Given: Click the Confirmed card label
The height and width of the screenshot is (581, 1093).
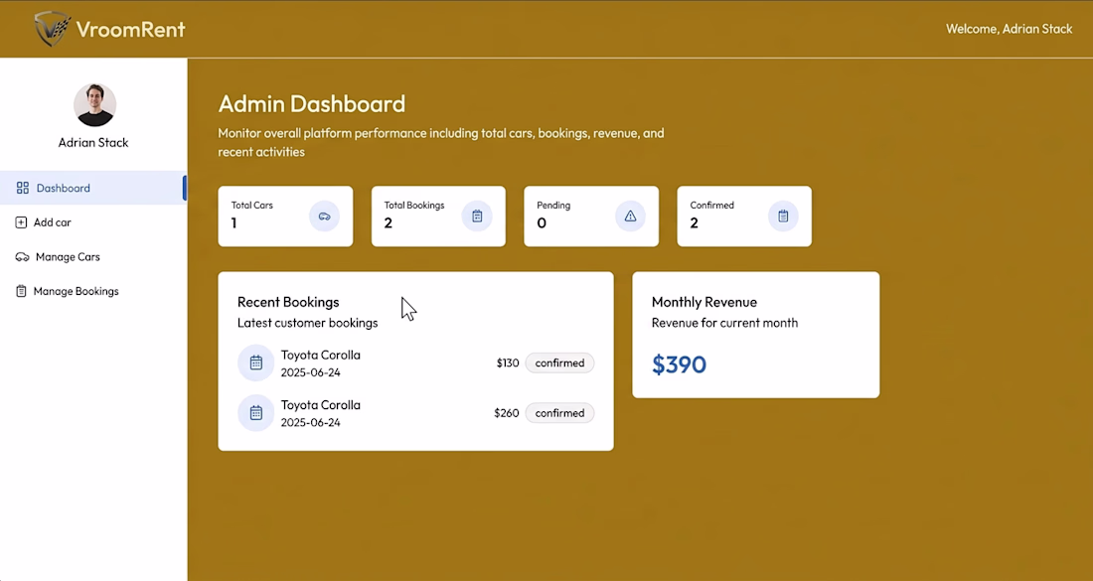Looking at the screenshot, I should click(x=711, y=206).
